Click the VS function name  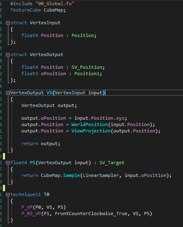click(49, 93)
